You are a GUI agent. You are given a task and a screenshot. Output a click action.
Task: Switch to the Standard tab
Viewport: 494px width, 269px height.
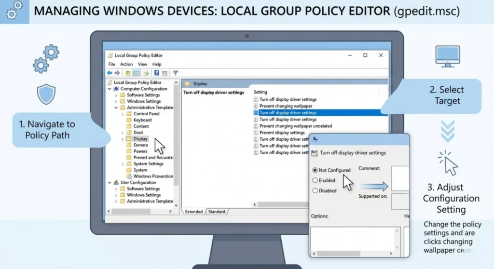[x=217, y=212]
